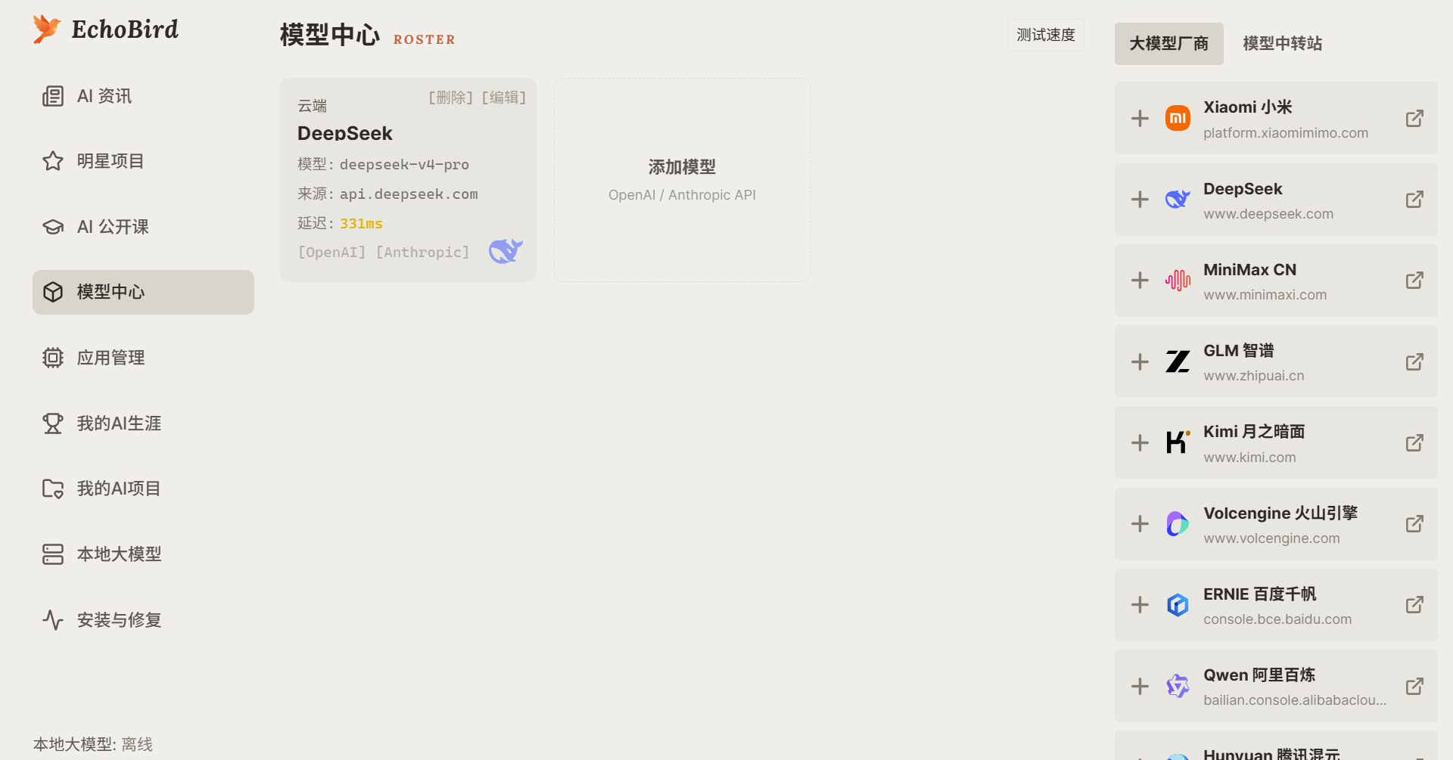Open DeepSeek website external link icon
Screen dimensions: 1453x760
[x=1414, y=199]
